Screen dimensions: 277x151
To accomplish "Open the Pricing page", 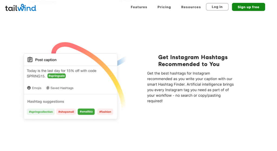I will (164, 7).
